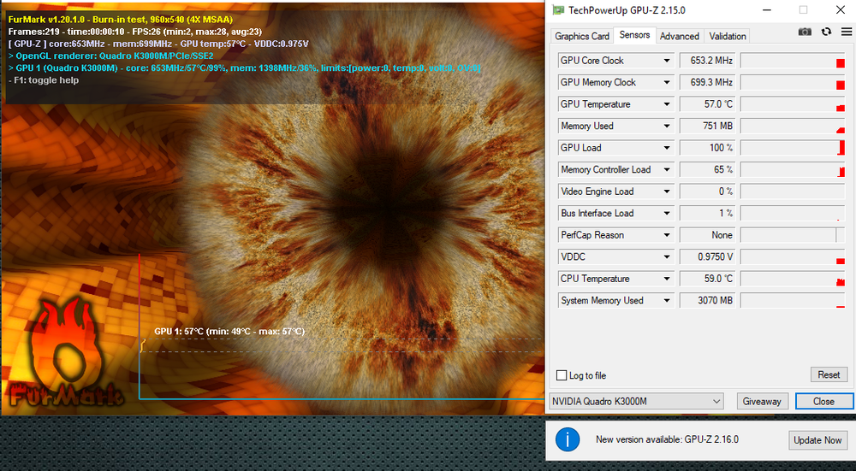Click the blue info icon in update notice
This screenshot has height=471, width=856.
pyautogui.click(x=568, y=439)
